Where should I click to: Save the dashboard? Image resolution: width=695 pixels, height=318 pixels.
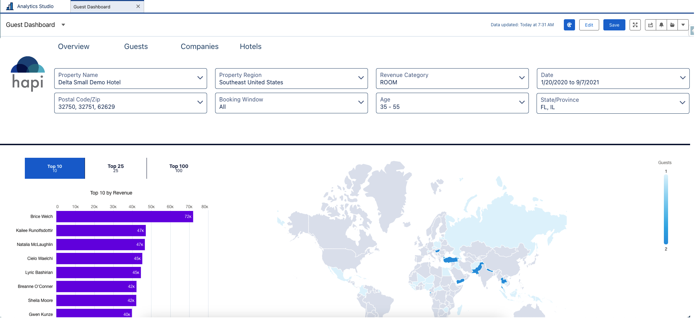coord(614,25)
